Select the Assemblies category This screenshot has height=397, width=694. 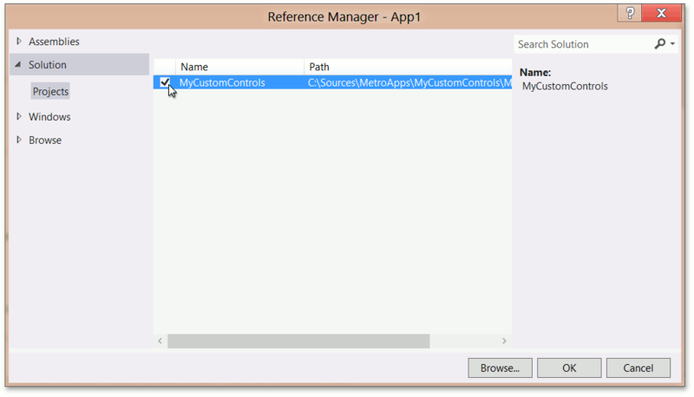(54, 42)
